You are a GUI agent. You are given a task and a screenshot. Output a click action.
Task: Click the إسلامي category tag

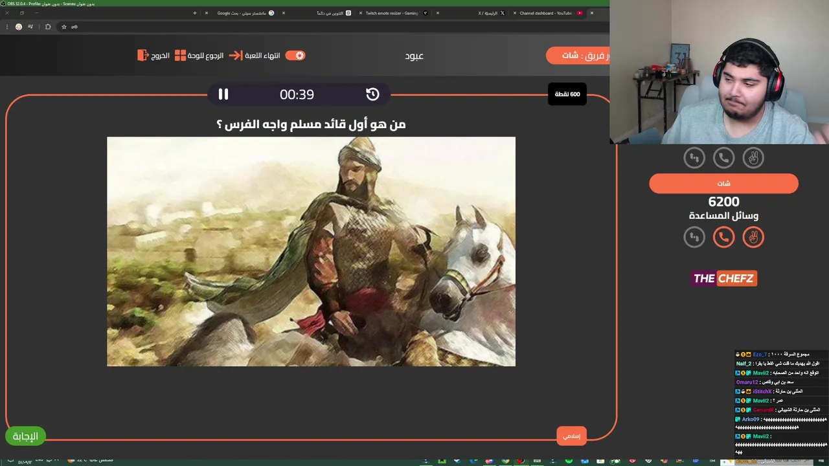pos(571,436)
